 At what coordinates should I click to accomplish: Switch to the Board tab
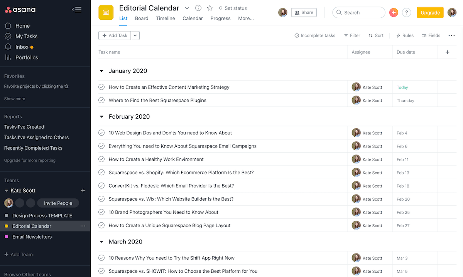(142, 18)
